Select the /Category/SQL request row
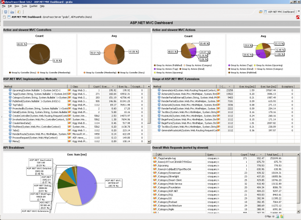The width and height of the screenshot is (301, 220). click(225, 195)
